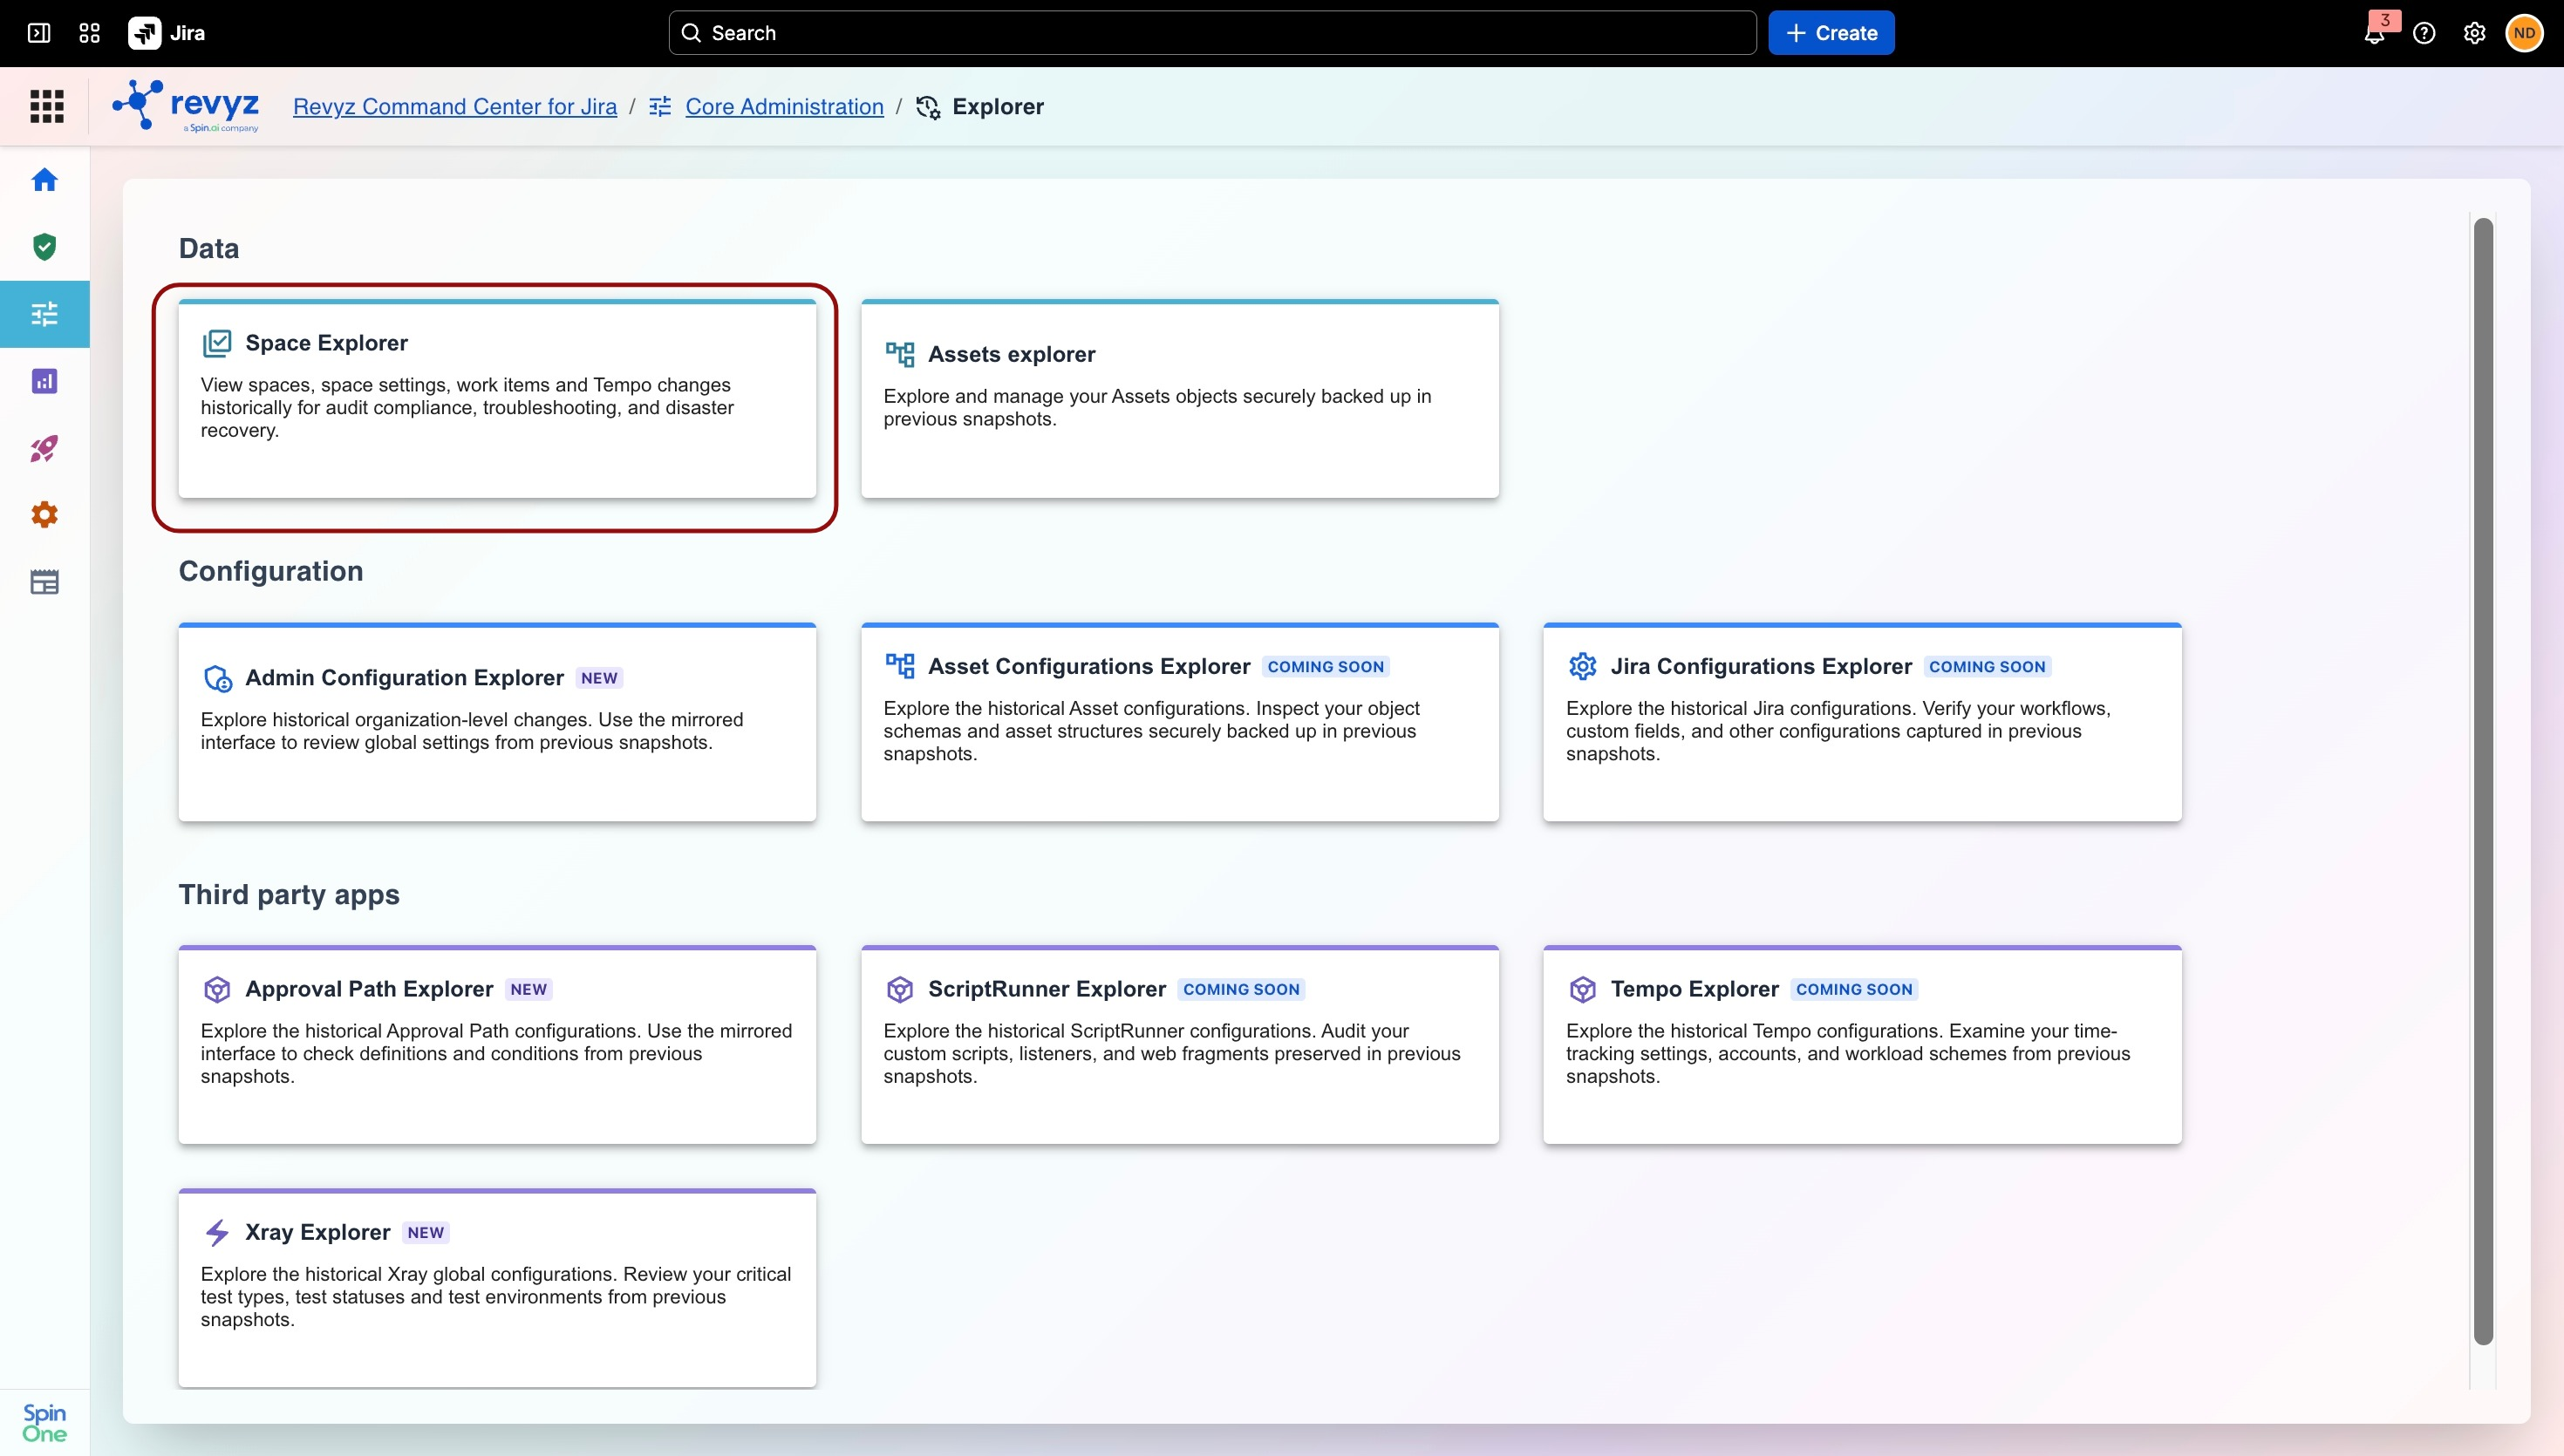Open the Assets explorer card title

click(1011, 354)
